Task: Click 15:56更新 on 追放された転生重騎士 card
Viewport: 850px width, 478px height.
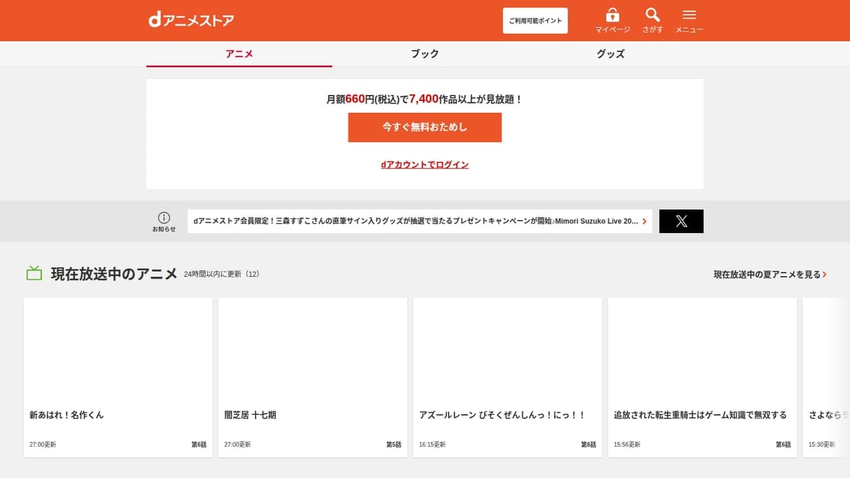Action: point(627,445)
